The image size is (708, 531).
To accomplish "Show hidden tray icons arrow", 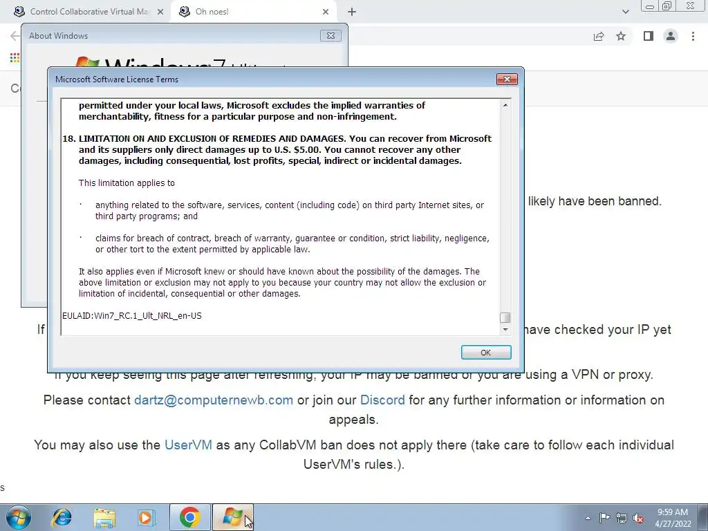I will pyautogui.click(x=588, y=518).
